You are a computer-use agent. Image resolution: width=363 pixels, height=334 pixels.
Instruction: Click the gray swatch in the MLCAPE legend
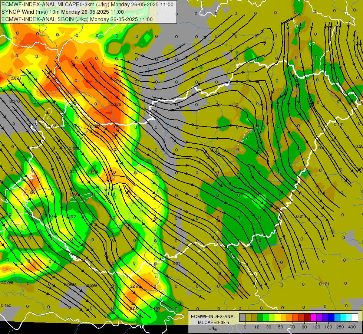pyautogui.click(x=242, y=317)
